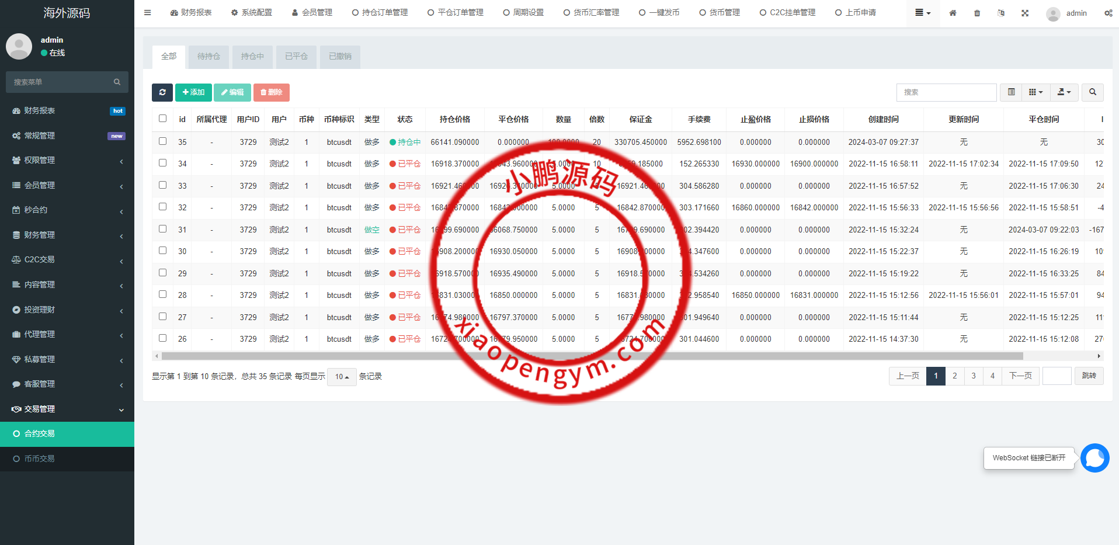Open the columns grid dropdown
This screenshot has height=545, width=1119.
click(x=1035, y=92)
